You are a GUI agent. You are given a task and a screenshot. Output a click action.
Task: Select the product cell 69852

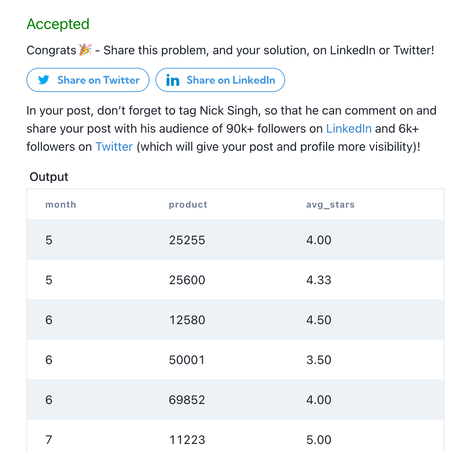tap(187, 400)
